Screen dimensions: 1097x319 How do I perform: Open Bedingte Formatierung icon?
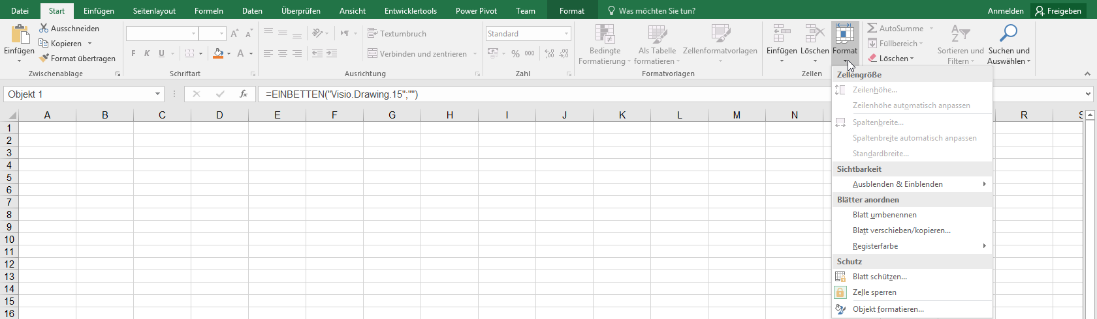[x=605, y=35]
